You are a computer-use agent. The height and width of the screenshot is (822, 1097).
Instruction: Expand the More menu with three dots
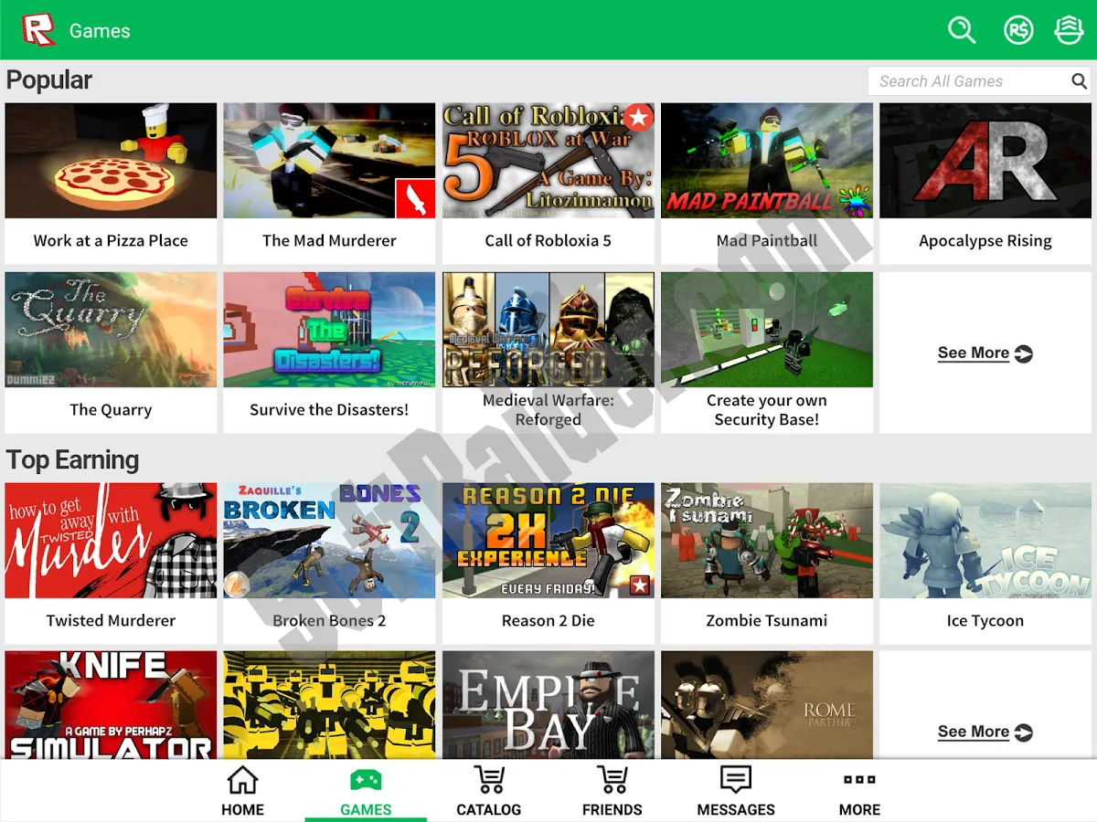859,791
